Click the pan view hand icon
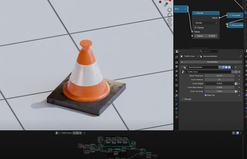The height and width of the screenshot is (159, 247). (x=170, y=15)
